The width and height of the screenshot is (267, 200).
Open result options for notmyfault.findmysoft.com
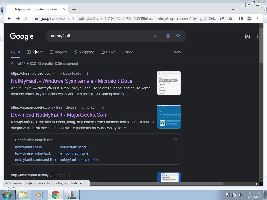coord(69,175)
